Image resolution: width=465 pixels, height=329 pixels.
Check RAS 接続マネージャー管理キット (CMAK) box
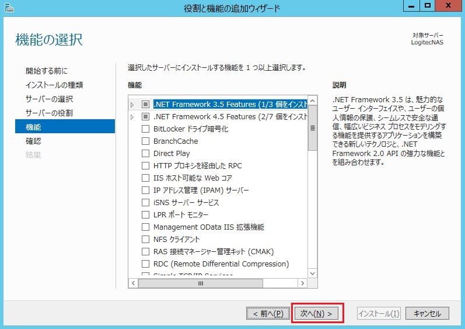tap(145, 252)
